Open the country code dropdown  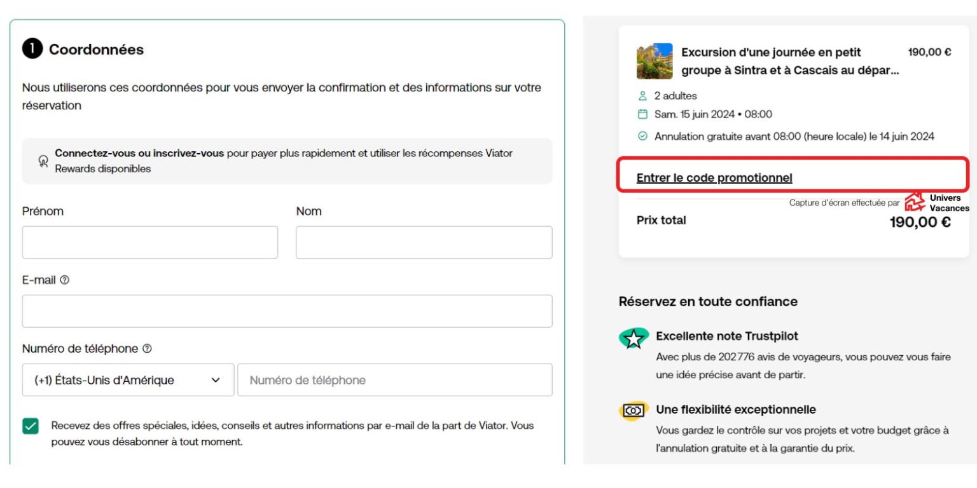coord(127,380)
